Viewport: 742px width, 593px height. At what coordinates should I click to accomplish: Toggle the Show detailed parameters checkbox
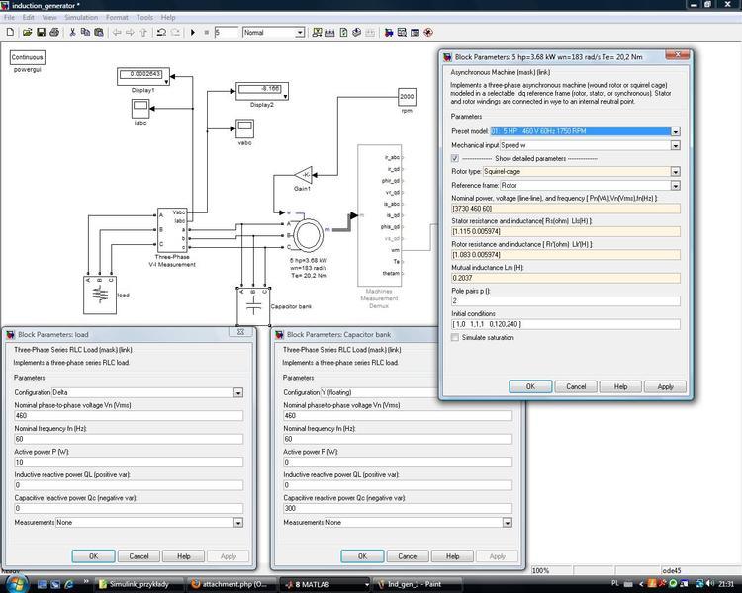pos(455,158)
